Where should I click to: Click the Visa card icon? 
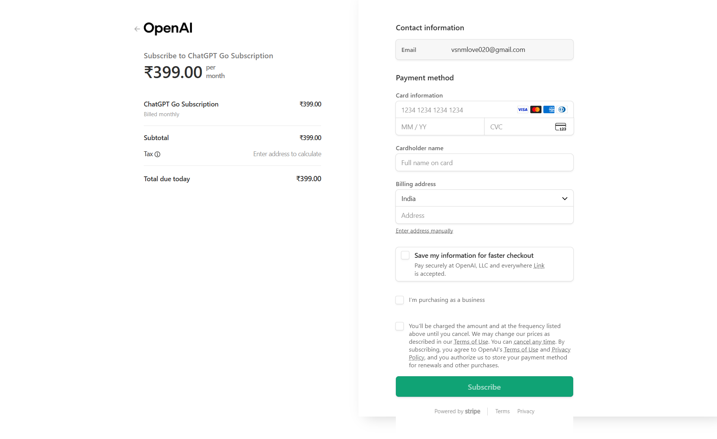click(x=523, y=109)
